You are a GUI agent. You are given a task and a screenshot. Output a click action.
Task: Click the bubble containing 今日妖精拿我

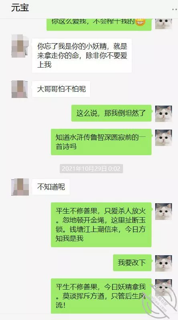[101, 296]
